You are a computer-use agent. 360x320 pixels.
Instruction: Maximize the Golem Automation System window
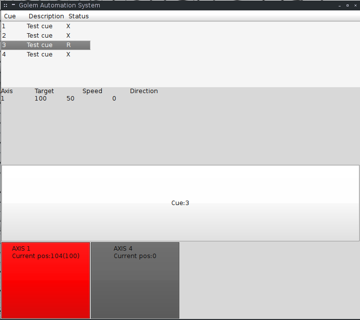(x=347, y=5)
